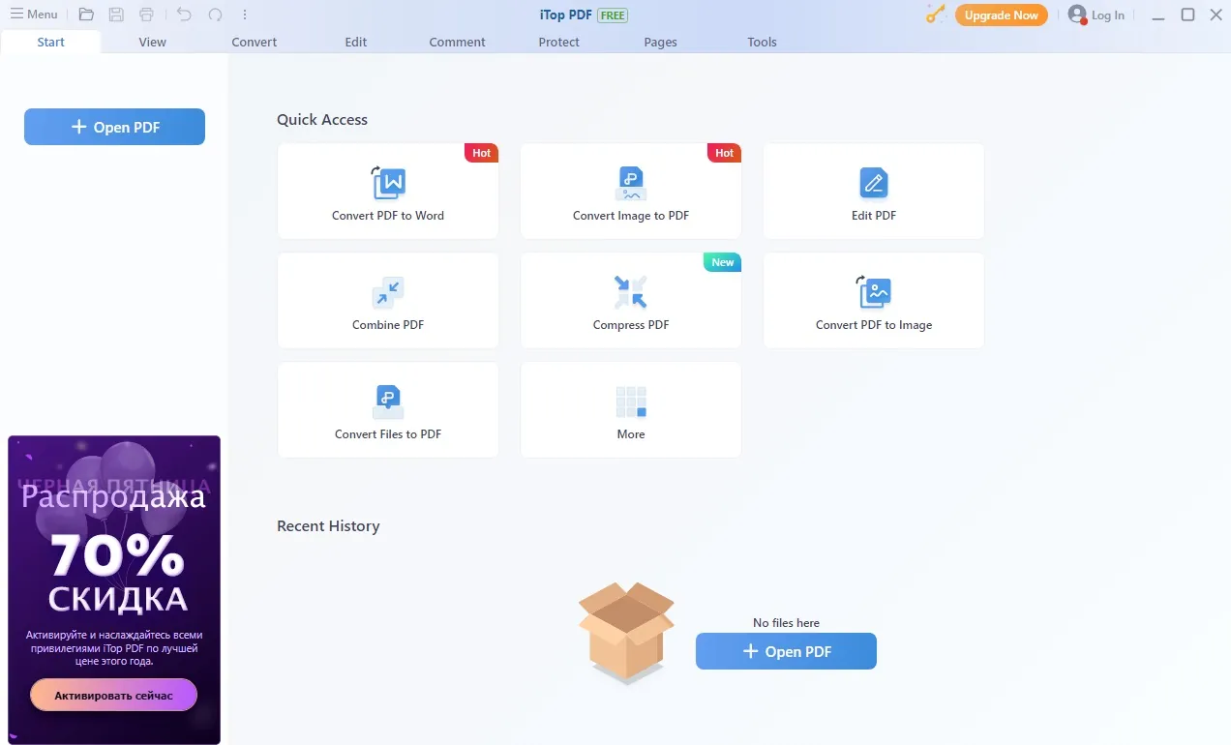Click the Convert PDF to Word icon
Viewport: 1231px width, 745px height.
388,183
